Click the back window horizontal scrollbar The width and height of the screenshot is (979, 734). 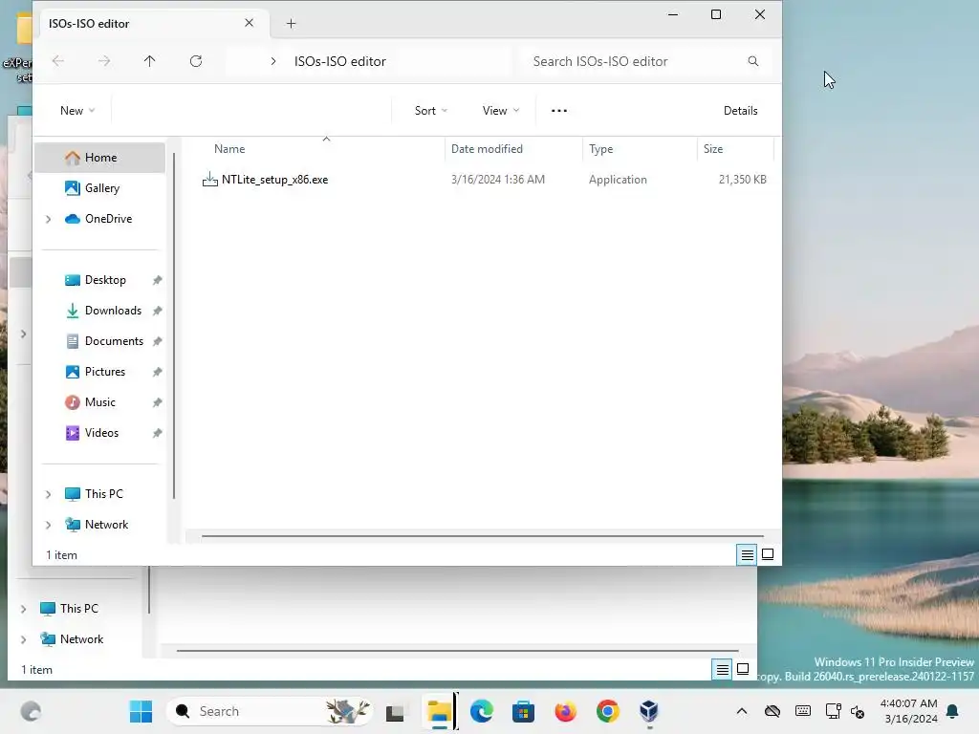[x=457, y=650]
